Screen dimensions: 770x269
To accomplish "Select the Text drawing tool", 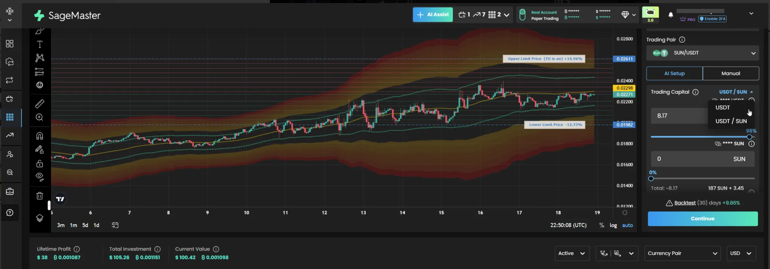I will coord(40,44).
